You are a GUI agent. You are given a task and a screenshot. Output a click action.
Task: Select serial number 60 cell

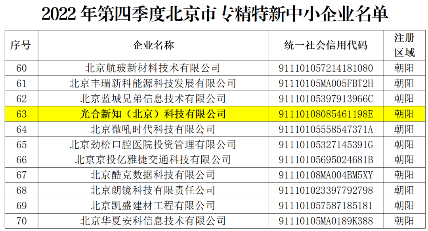21,68
